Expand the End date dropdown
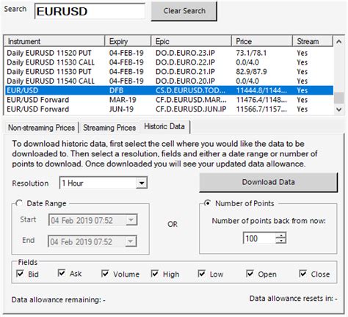 click(131, 241)
